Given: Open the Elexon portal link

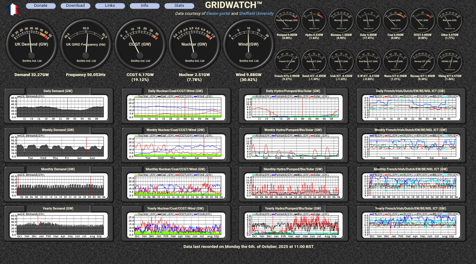Looking at the screenshot, I should (x=218, y=14).
